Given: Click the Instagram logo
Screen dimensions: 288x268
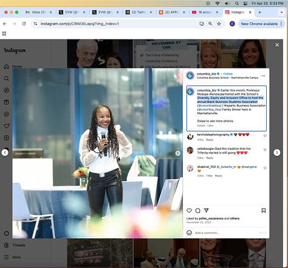Looking at the screenshot, I should coord(15,50).
